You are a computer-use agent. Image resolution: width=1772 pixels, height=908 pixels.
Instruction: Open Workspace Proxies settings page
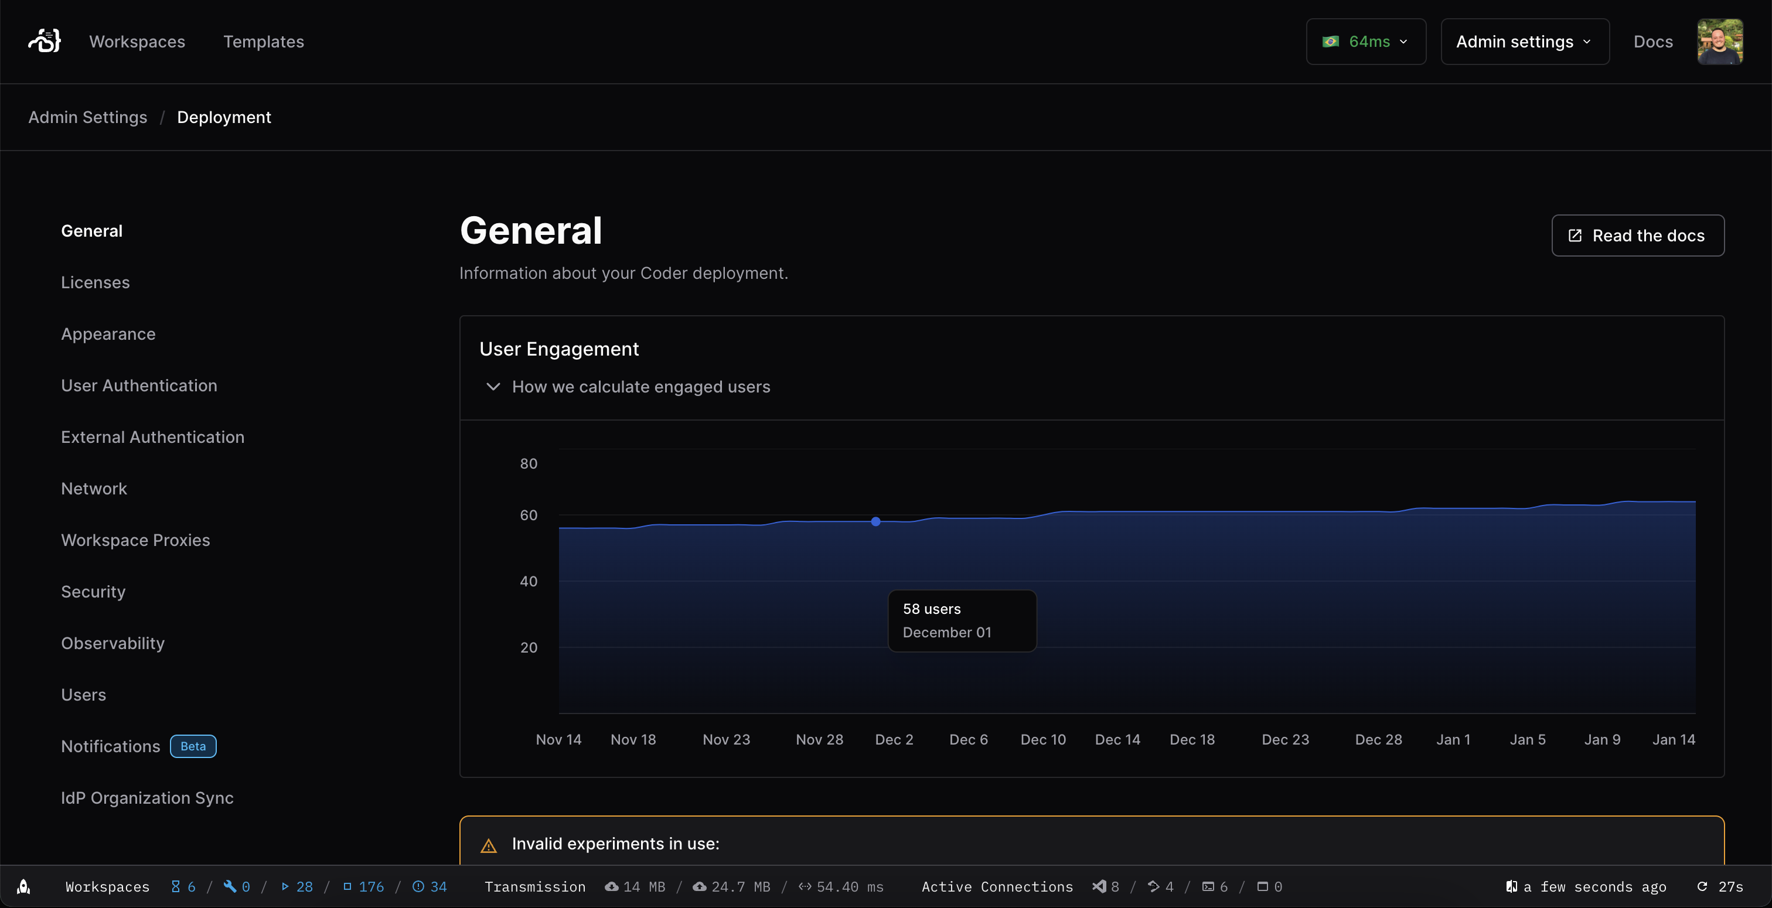pos(135,541)
